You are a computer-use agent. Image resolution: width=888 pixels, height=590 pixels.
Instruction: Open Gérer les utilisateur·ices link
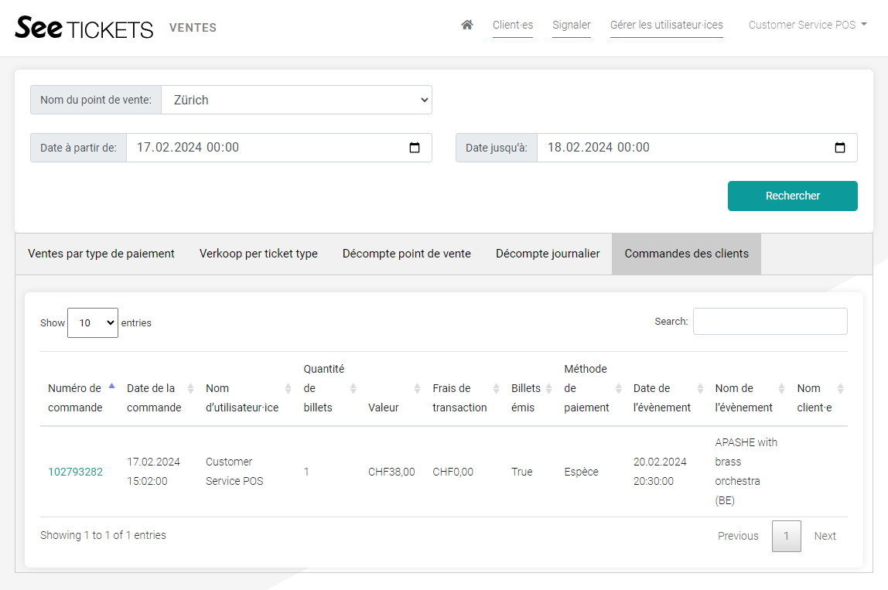[666, 25]
